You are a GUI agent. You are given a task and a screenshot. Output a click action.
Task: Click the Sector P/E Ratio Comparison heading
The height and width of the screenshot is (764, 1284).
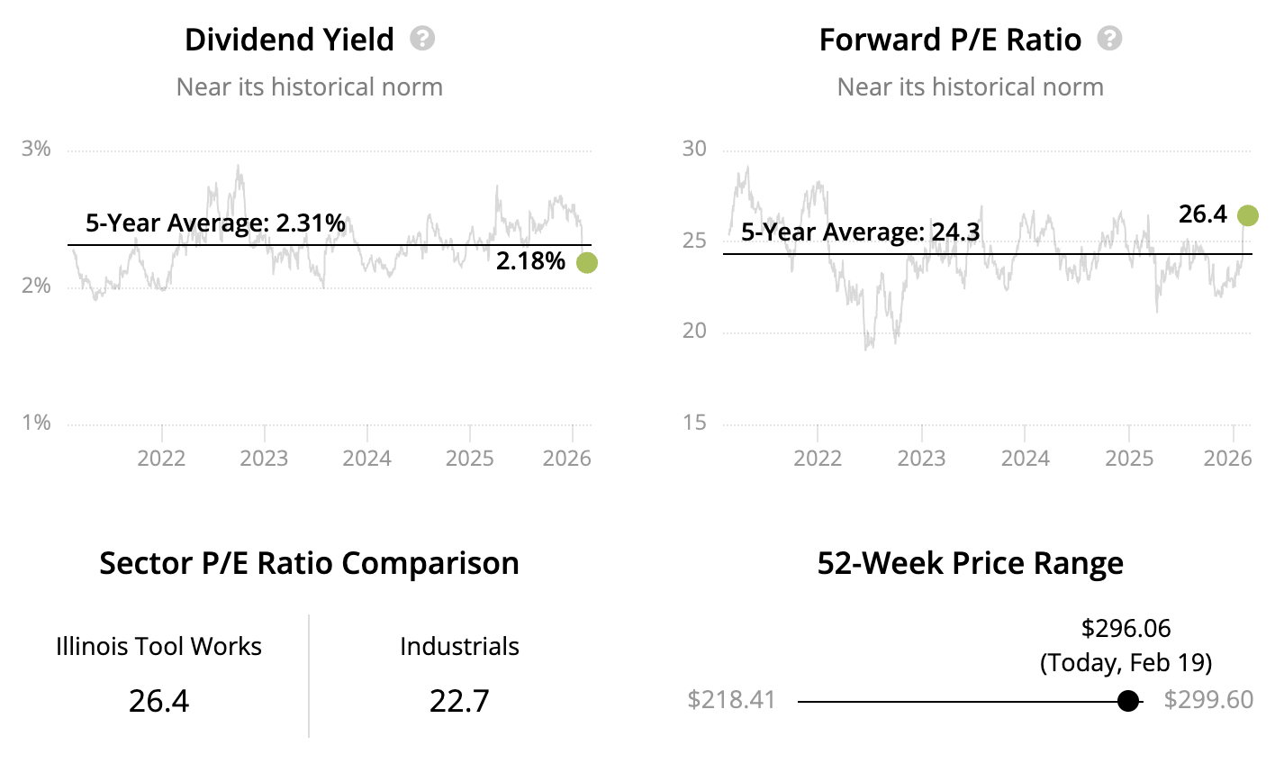[309, 563]
